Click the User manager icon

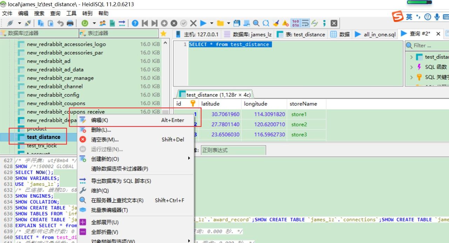[103, 23]
